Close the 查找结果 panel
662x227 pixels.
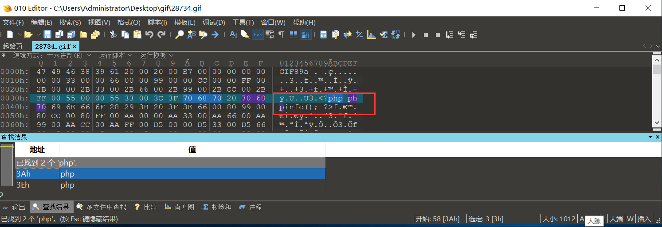tap(657, 138)
